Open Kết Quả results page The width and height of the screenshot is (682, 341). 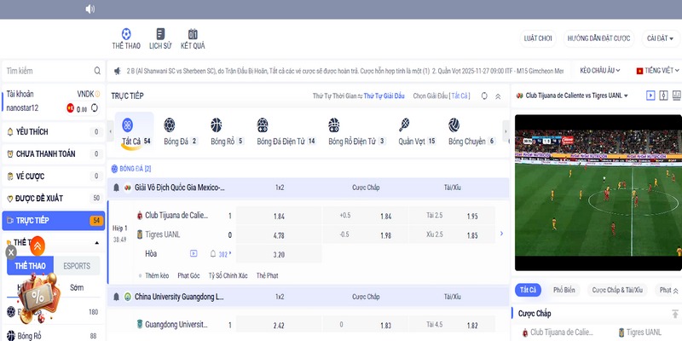point(192,38)
